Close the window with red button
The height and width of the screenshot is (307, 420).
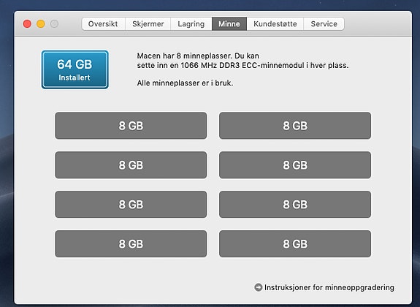pyautogui.click(x=27, y=24)
